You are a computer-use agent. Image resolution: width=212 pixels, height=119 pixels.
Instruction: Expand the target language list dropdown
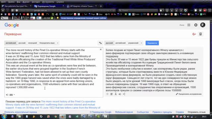tap(141, 43)
